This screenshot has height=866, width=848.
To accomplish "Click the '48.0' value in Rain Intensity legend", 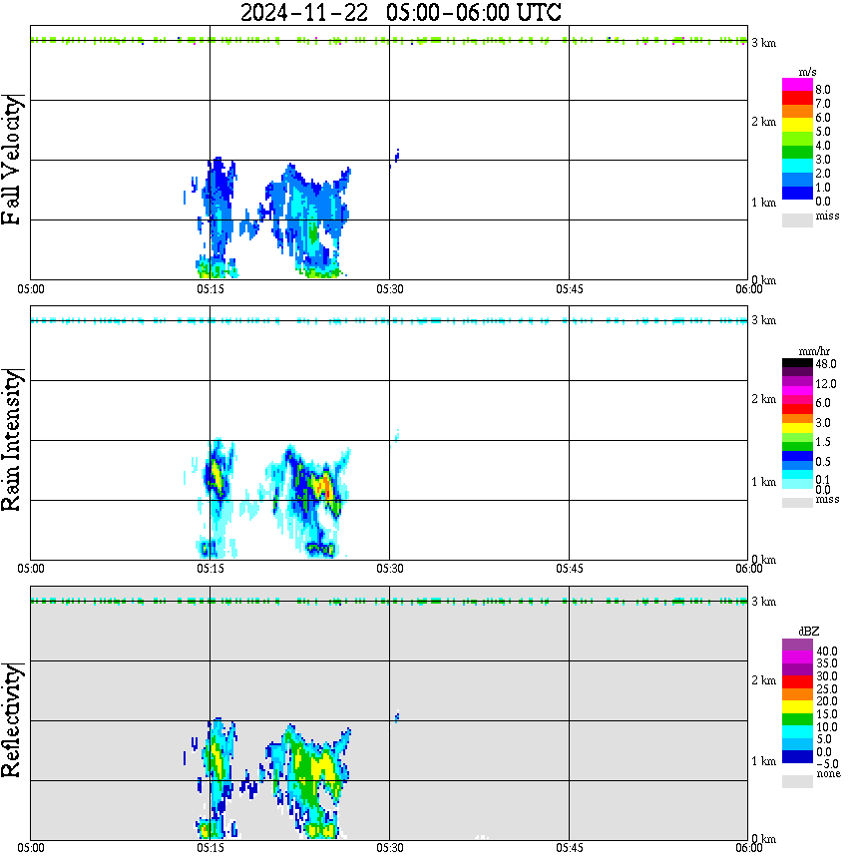I will coord(826,364).
